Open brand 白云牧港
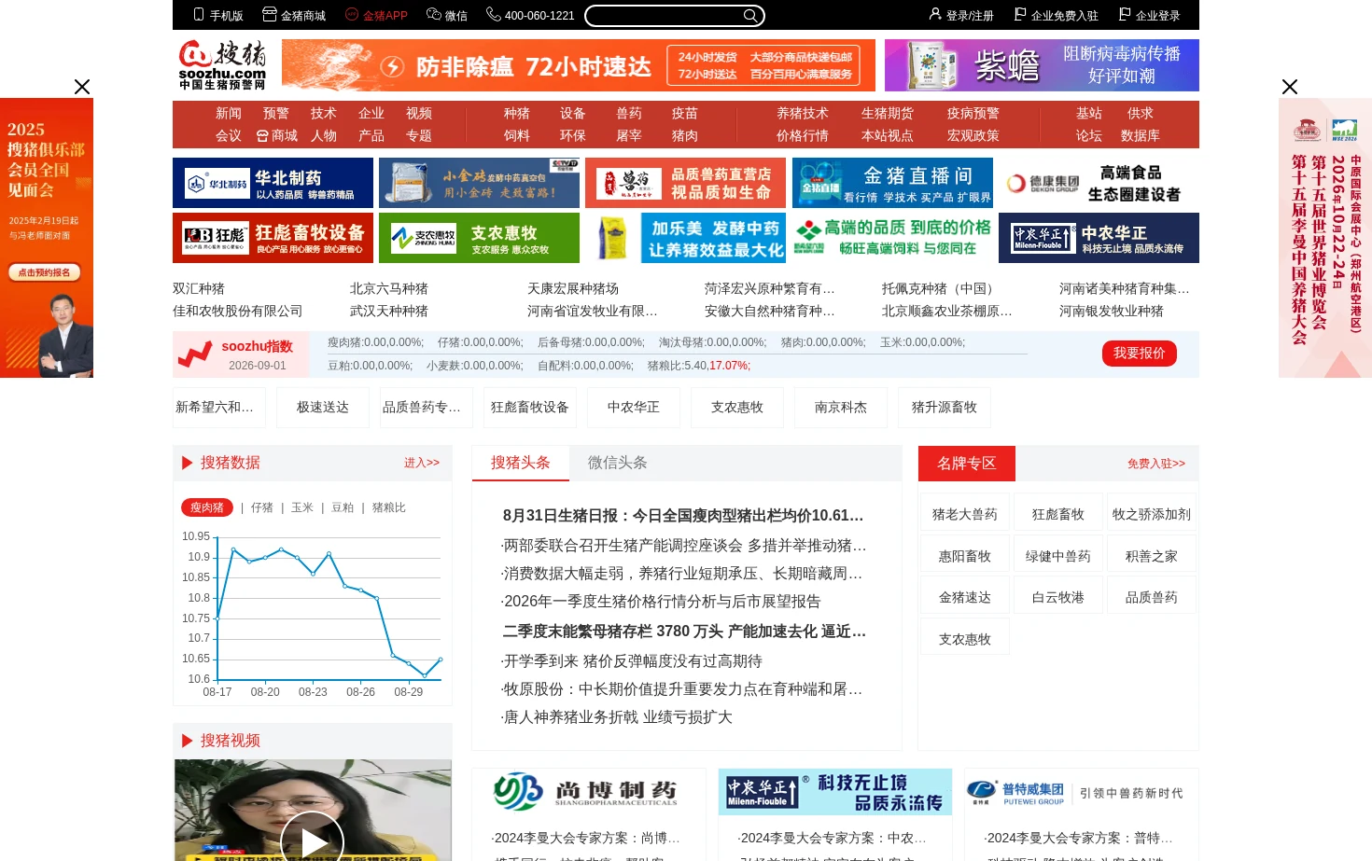 (1058, 597)
